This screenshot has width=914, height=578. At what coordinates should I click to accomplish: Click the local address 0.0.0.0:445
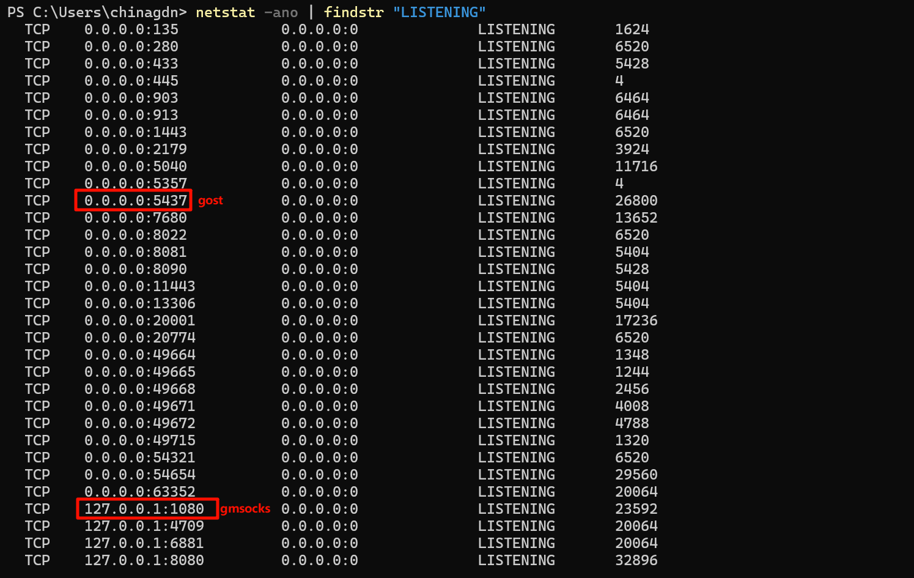[131, 81]
